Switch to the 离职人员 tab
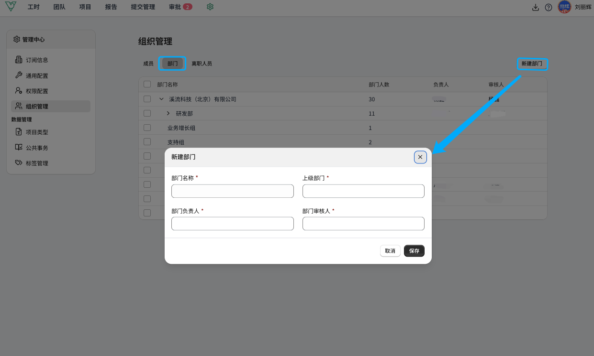The width and height of the screenshot is (594, 356). tap(202, 64)
